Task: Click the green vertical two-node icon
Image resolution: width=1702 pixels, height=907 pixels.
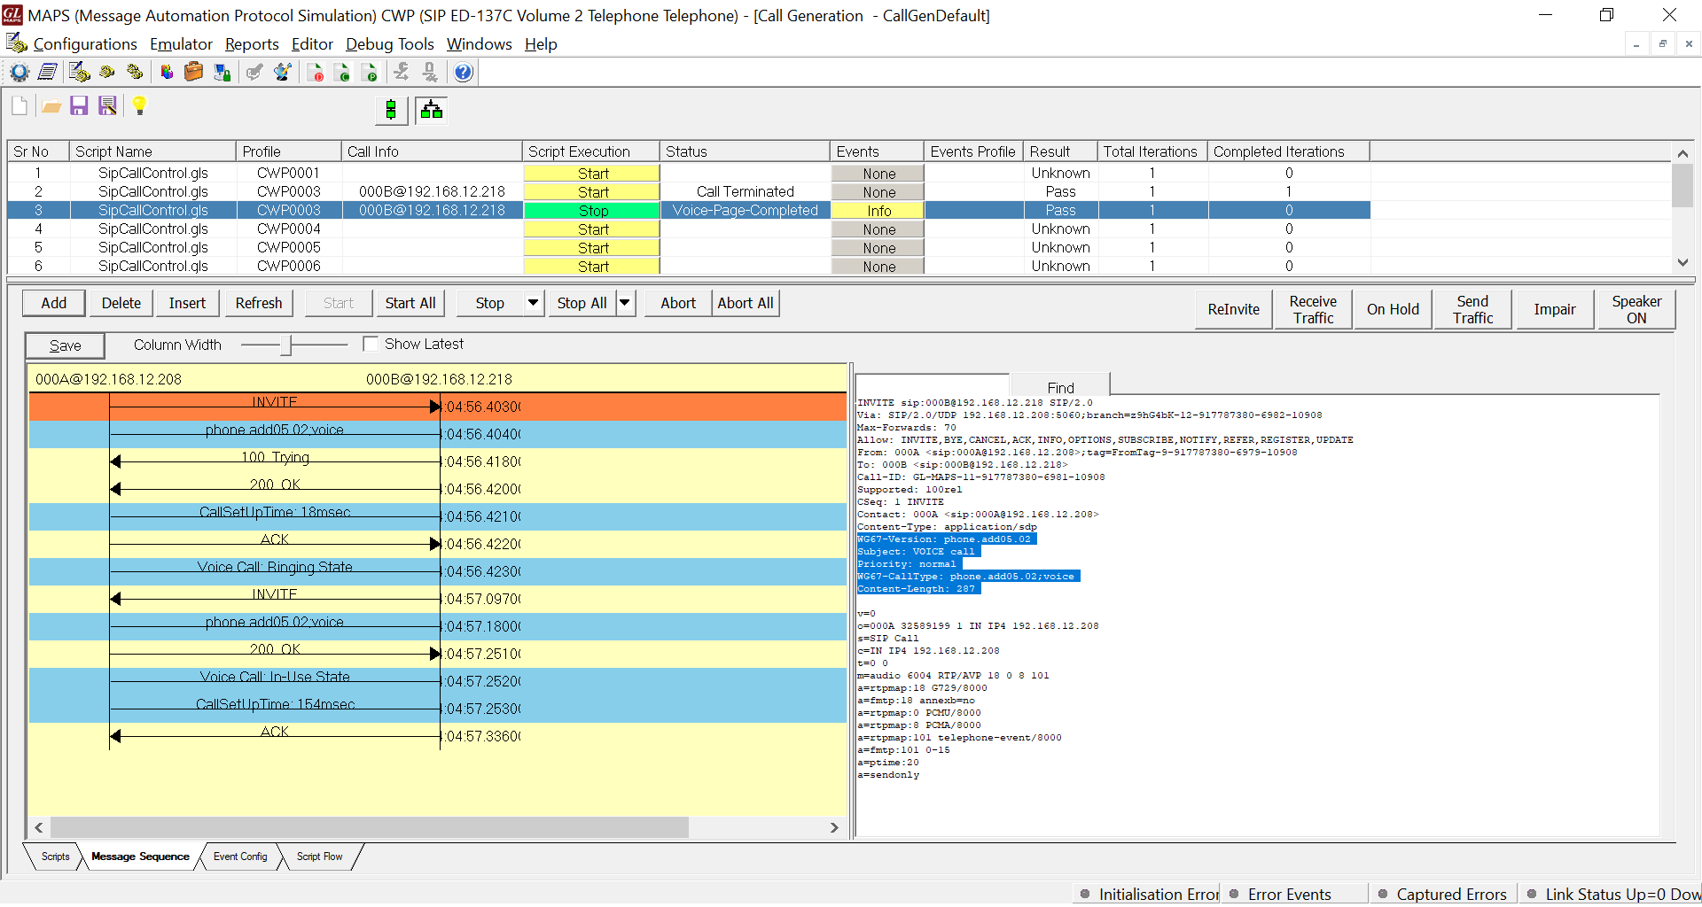Action: (391, 111)
